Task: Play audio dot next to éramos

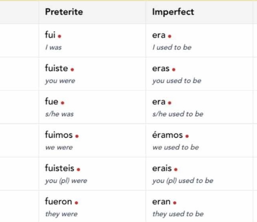Action: tap(187, 136)
